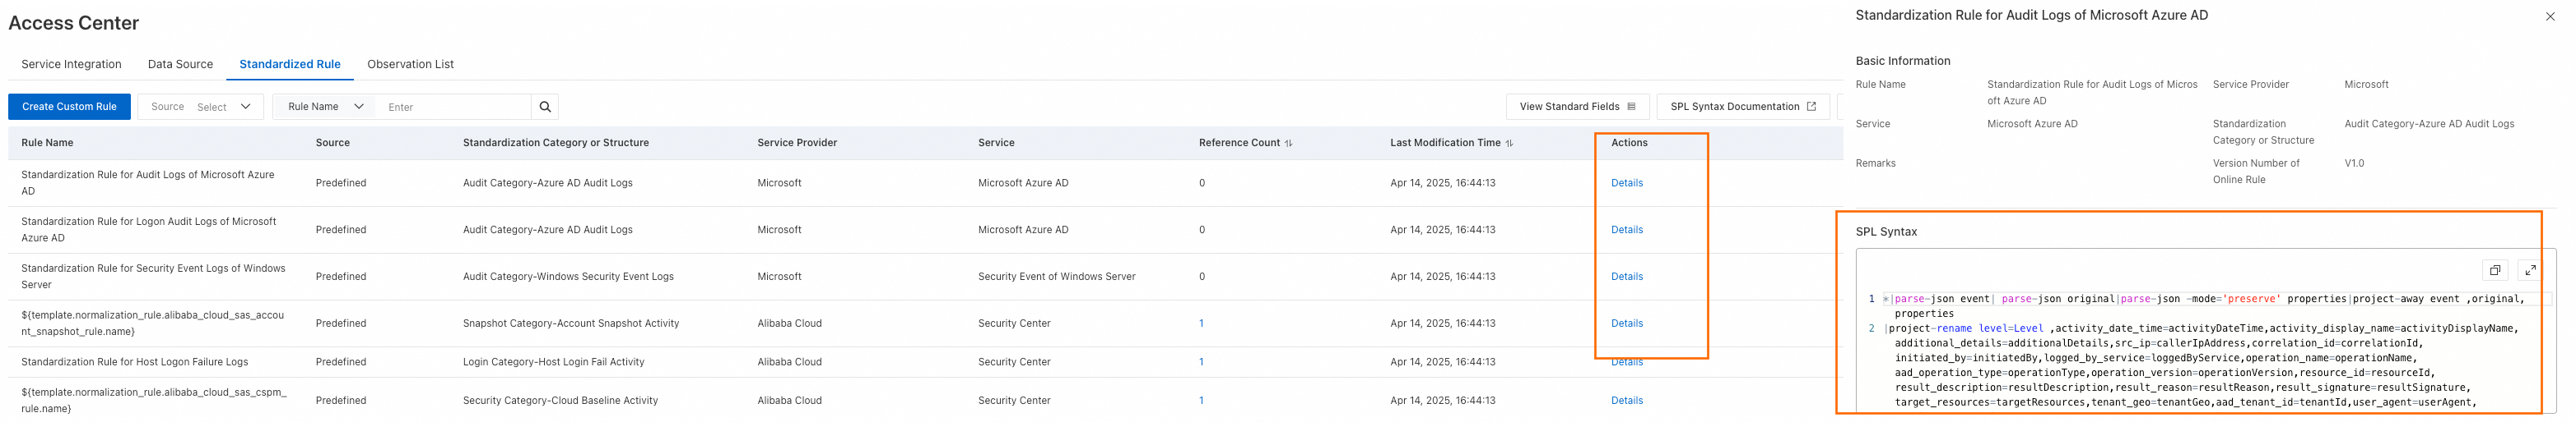Click reference count for Host Logon Failure
The width and height of the screenshot is (2576, 422).
[x=1201, y=362]
